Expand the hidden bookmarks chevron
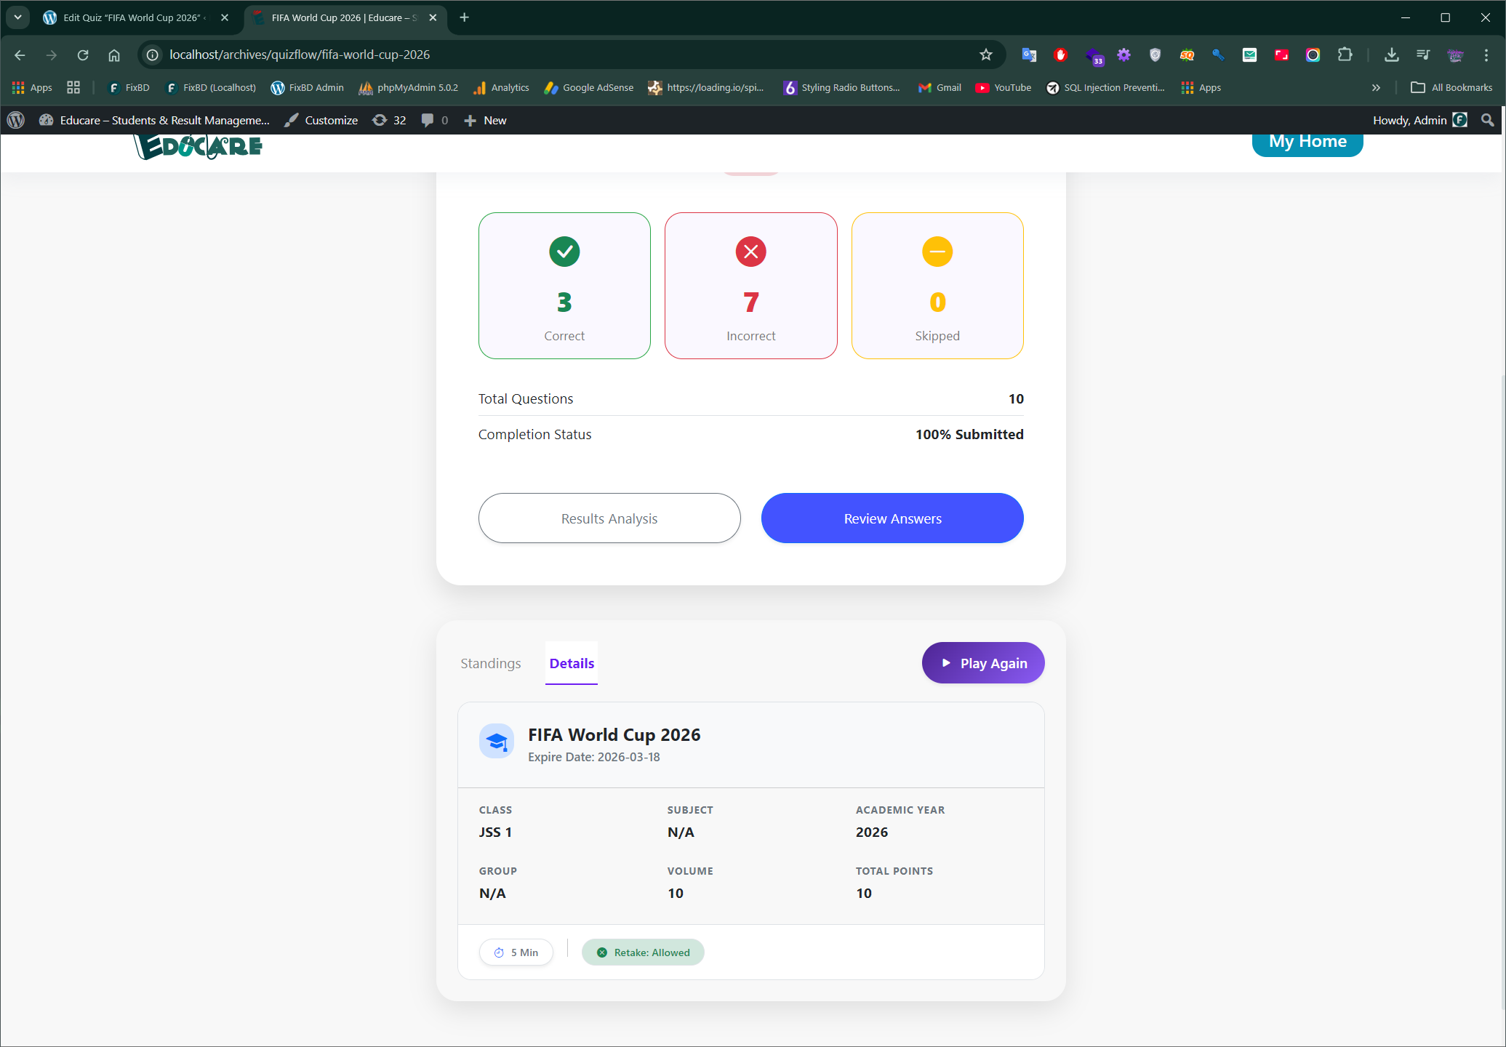 point(1376,87)
